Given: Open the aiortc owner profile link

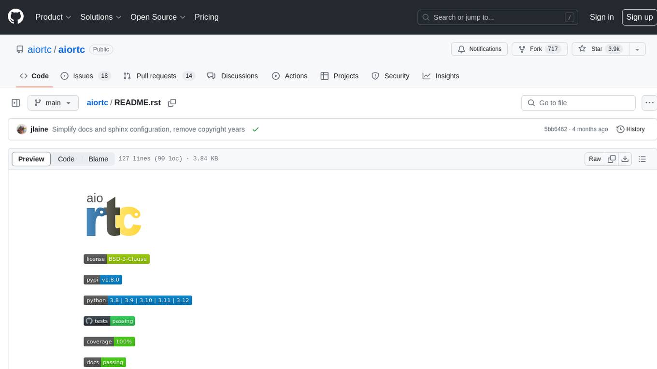Looking at the screenshot, I should coord(40,49).
